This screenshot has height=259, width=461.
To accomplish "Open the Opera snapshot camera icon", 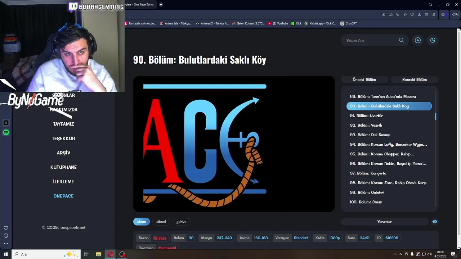I will 391,14.
